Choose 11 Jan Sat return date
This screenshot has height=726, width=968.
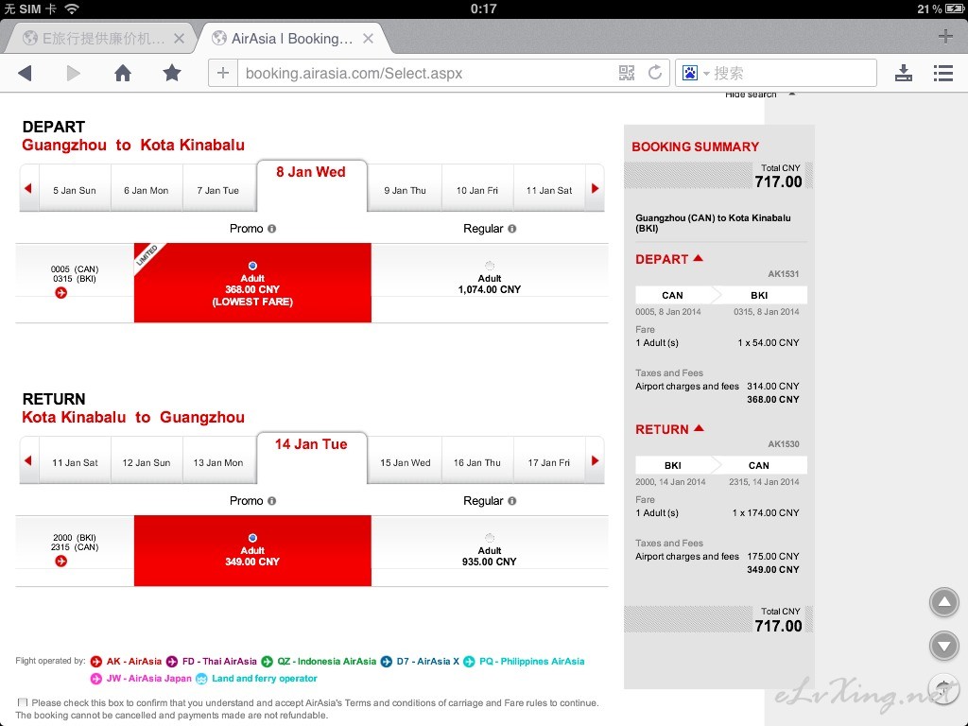click(75, 463)
